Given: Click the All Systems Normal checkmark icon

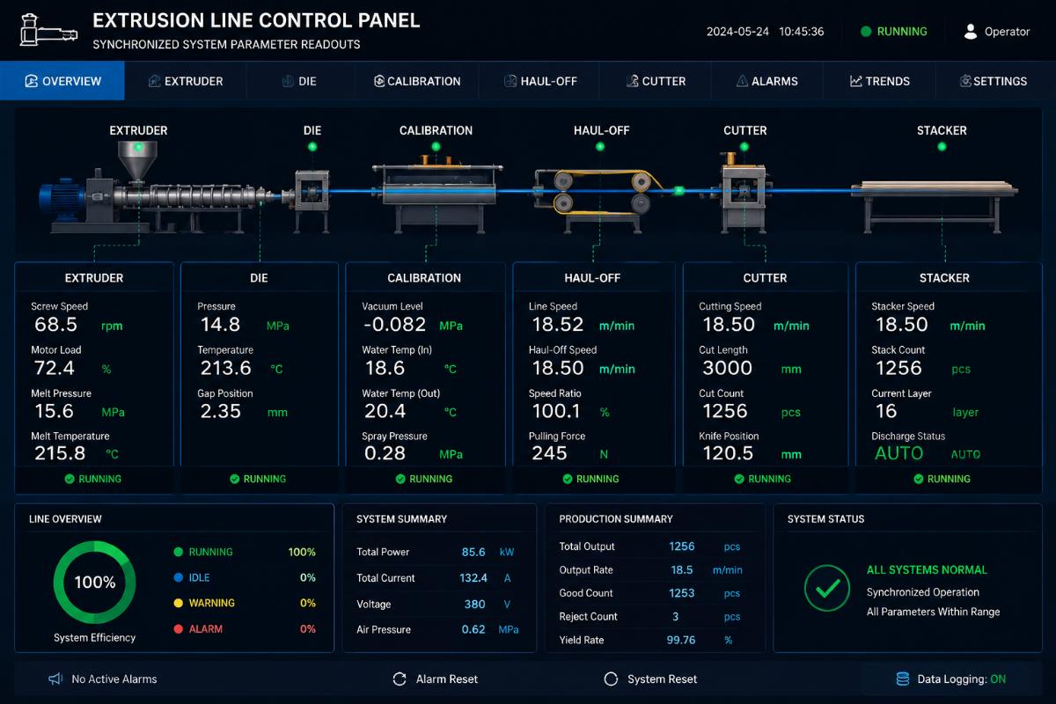Looking at the screenshot, I should coord(826,589).
